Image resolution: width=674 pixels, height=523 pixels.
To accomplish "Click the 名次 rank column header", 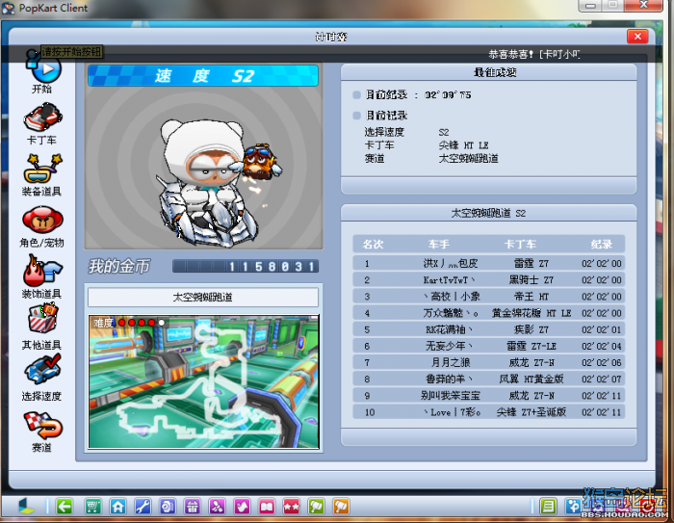I will click(x=374, y=245).
